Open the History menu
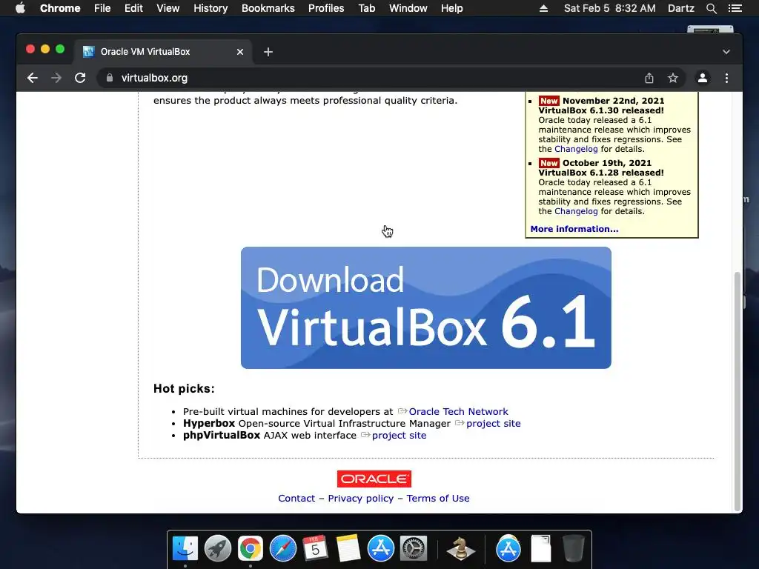759x569 pixels. (x=211, y=8)
